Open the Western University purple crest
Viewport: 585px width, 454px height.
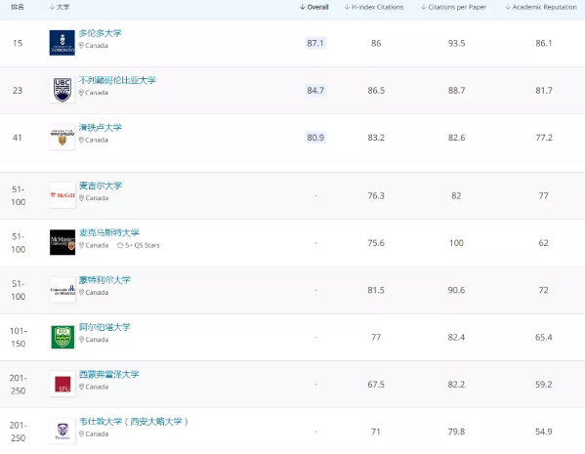pos(63,431)
